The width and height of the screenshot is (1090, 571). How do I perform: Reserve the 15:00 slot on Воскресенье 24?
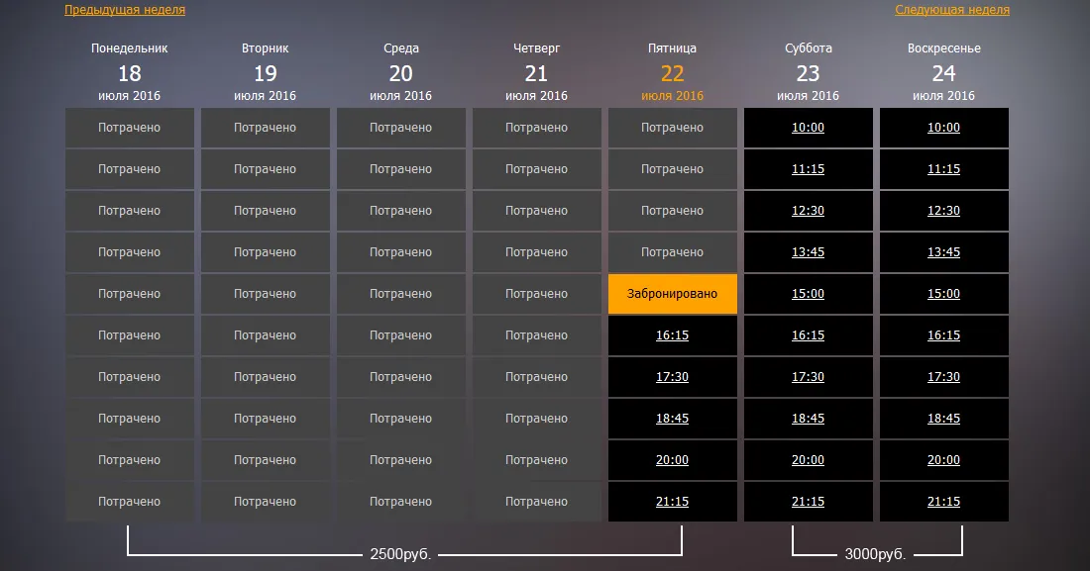coord(944,294)
